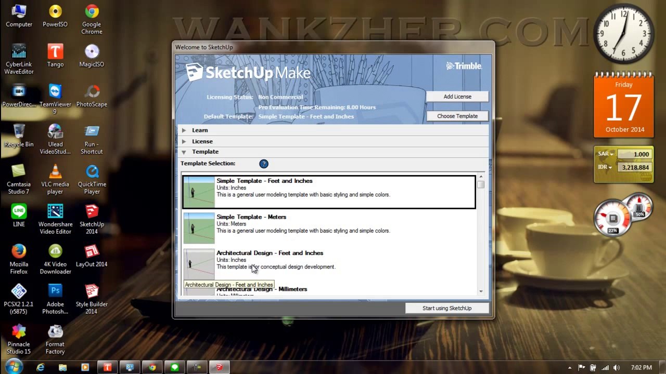Viewport: 666px width, 374px height.
Task: Open the Tango desktop icon
Action: (x=55, y=56)
